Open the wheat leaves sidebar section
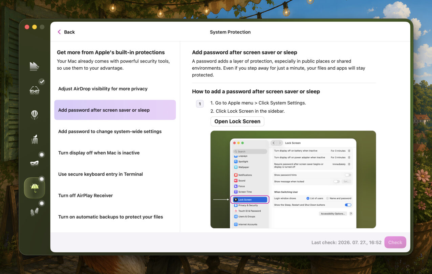This screenshot has height=274, width=432. pos(34,212)
